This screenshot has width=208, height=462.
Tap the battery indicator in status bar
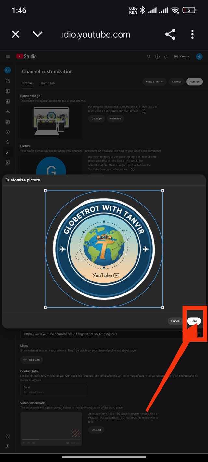[x=189, y=10]
